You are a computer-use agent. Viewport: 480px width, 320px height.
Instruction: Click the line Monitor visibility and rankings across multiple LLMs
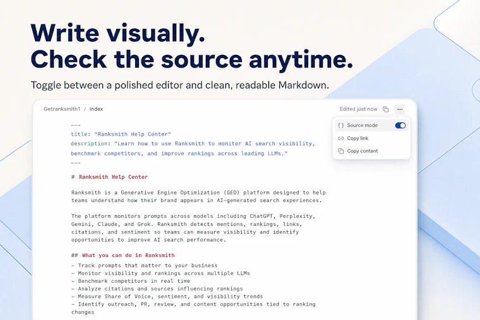tap(160, 273)
